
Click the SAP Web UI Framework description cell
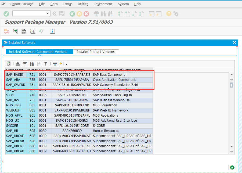coord(122,110)
